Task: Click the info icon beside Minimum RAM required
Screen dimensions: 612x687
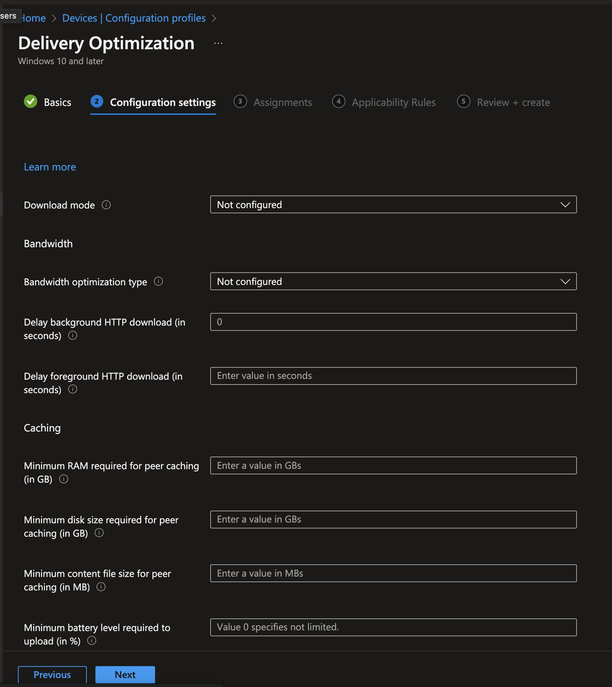Action: click(63, 479)
